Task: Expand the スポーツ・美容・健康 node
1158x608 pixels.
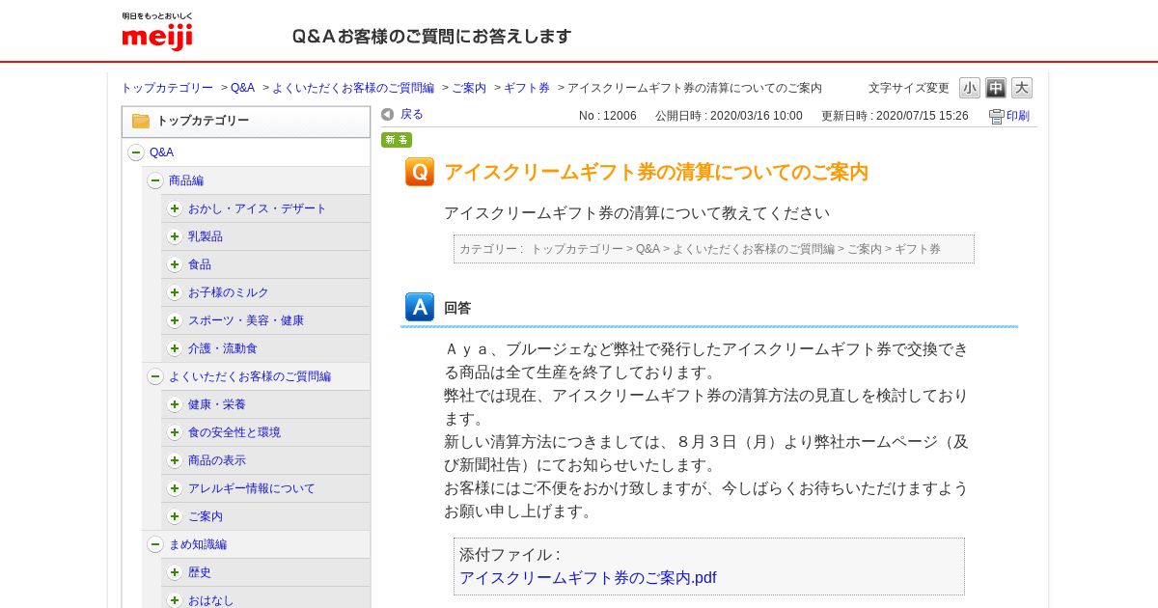Action: tap(175, 320)
